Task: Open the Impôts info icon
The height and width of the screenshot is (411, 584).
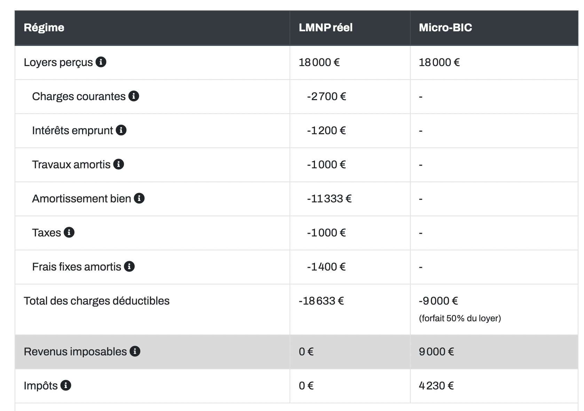Action: tap(66, 385)
